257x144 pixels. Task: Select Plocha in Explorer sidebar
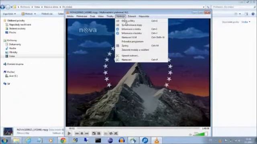(12, 32)
